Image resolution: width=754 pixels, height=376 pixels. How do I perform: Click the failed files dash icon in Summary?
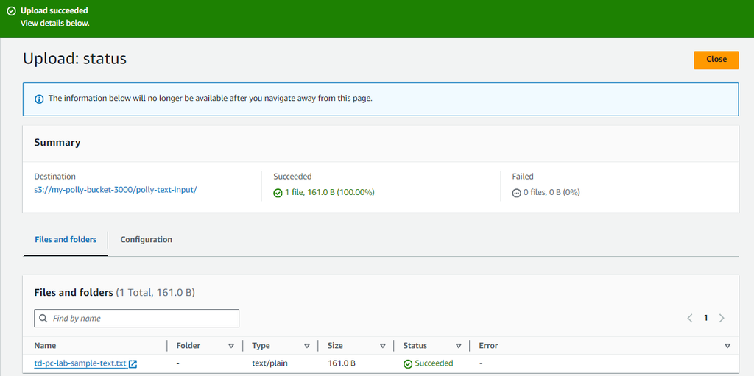[516, 193]
